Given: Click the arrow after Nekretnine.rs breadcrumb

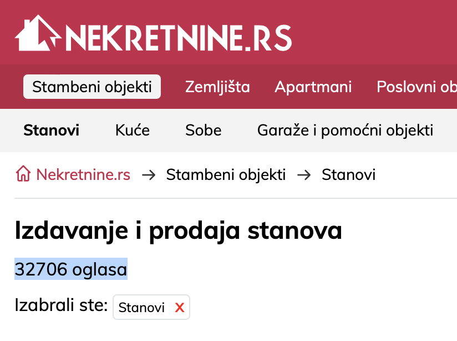Looking at the screenshot, I should (x=148, y=175).
